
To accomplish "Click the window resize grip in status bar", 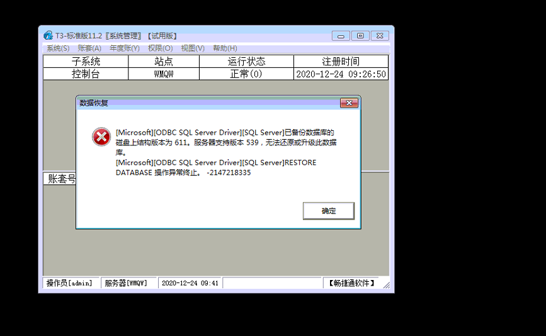I will 386,285.
